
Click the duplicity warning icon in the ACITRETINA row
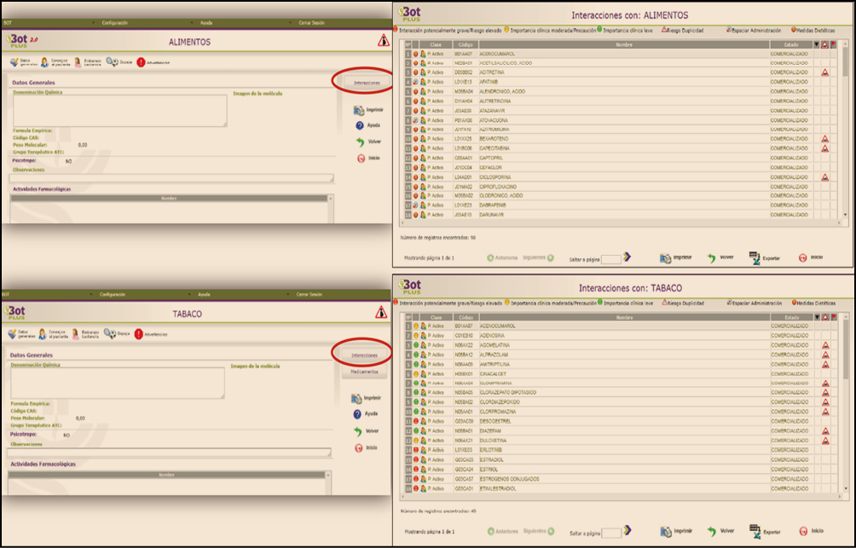coord(825,72)
